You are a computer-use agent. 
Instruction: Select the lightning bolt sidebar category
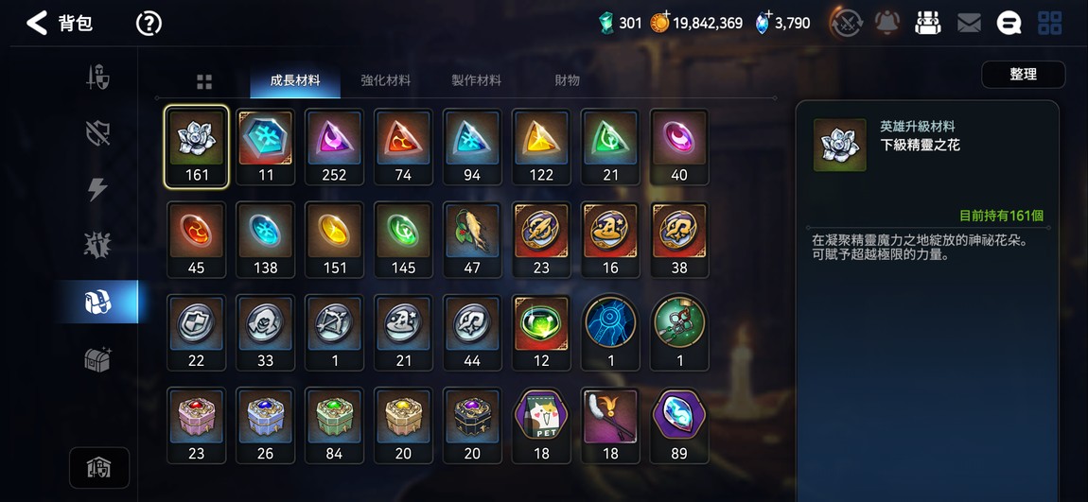pyautogui.click(x=97, y=189)
